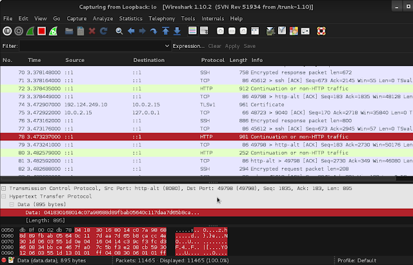
Task: Open the Capture menu
Action: [x=77, y=19]
